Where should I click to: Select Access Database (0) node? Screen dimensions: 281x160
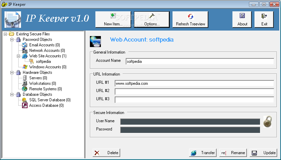(x=46, y=105)
